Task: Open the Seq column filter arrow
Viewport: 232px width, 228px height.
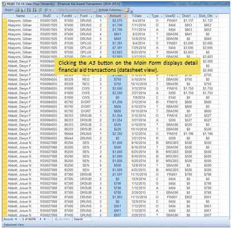Action: (105, 16)
